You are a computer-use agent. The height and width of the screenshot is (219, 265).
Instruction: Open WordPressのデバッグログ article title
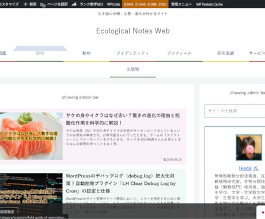coord(121,183)
